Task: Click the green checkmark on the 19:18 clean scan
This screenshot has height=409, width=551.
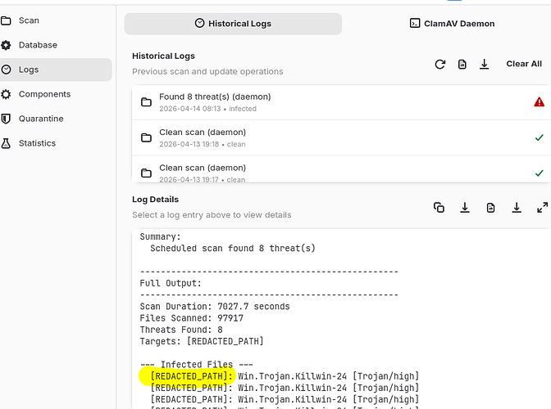Action: [x=539, y=137]
